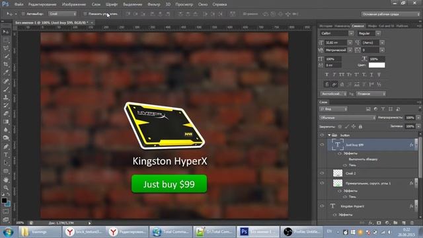Create new group folder icon
Image resolution: width=423 pixels, height=238 pixels.
pyautogui.click(x=395, y=223)
